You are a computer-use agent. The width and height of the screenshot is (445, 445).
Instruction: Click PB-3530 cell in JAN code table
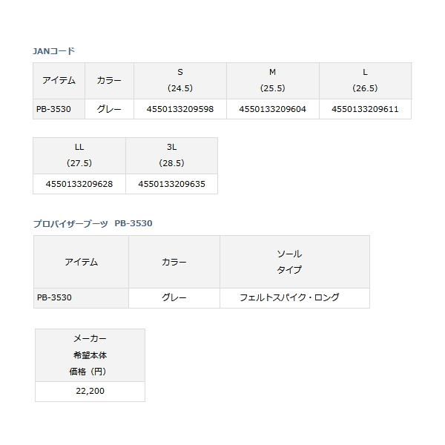[x=59, y=109]
